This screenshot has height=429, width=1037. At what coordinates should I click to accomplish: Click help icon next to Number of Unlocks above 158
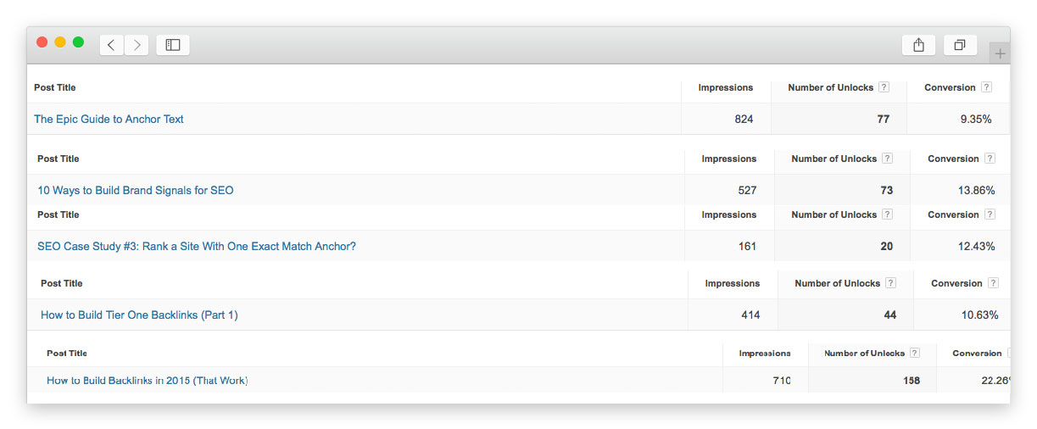(x=914, y=353)
